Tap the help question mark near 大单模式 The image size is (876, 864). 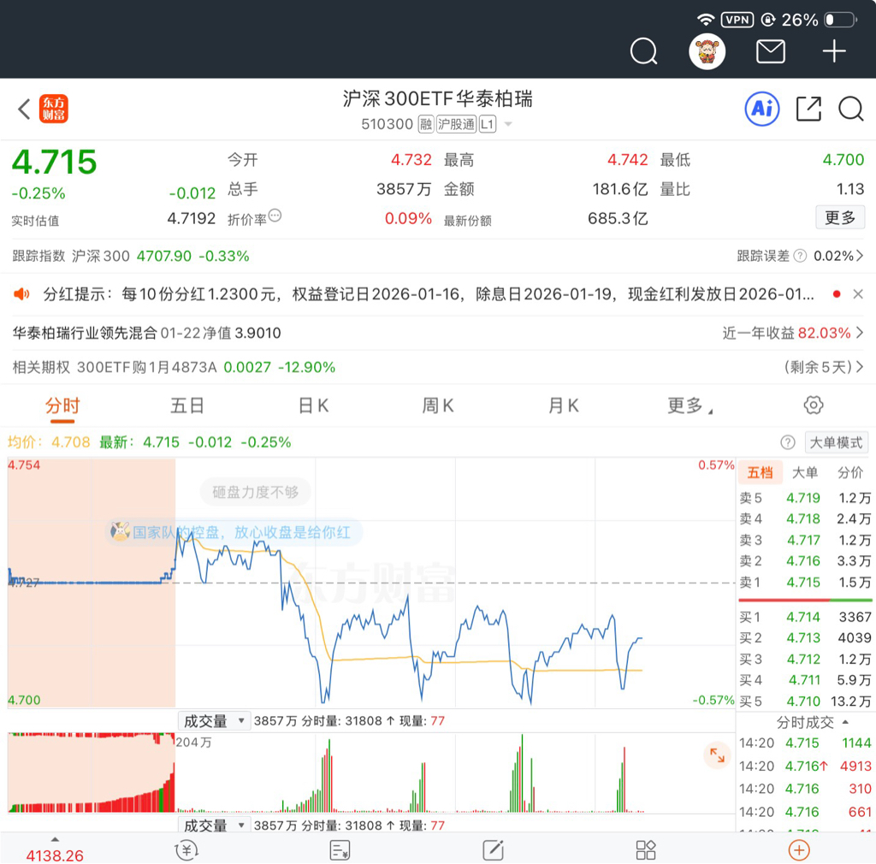788,442
